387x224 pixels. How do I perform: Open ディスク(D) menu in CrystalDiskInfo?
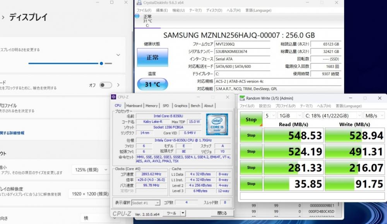(214, 10)
